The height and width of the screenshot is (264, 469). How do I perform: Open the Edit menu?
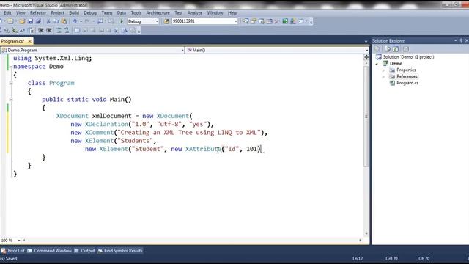pos(7,13)
